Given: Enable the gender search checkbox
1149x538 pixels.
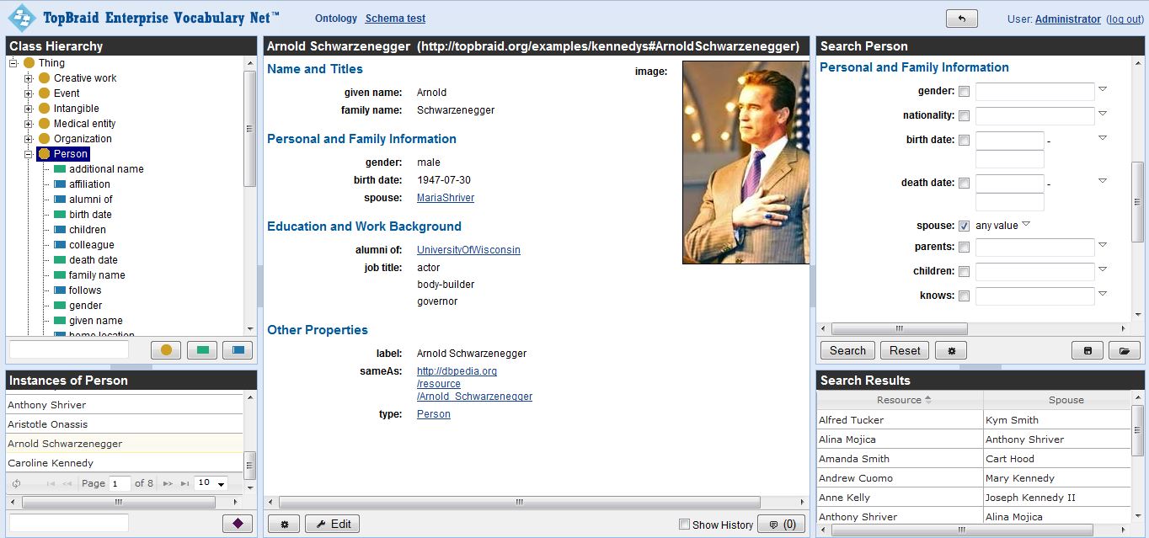Looking at the screenshot, I should pyautogui.click(x=964, y=91).
